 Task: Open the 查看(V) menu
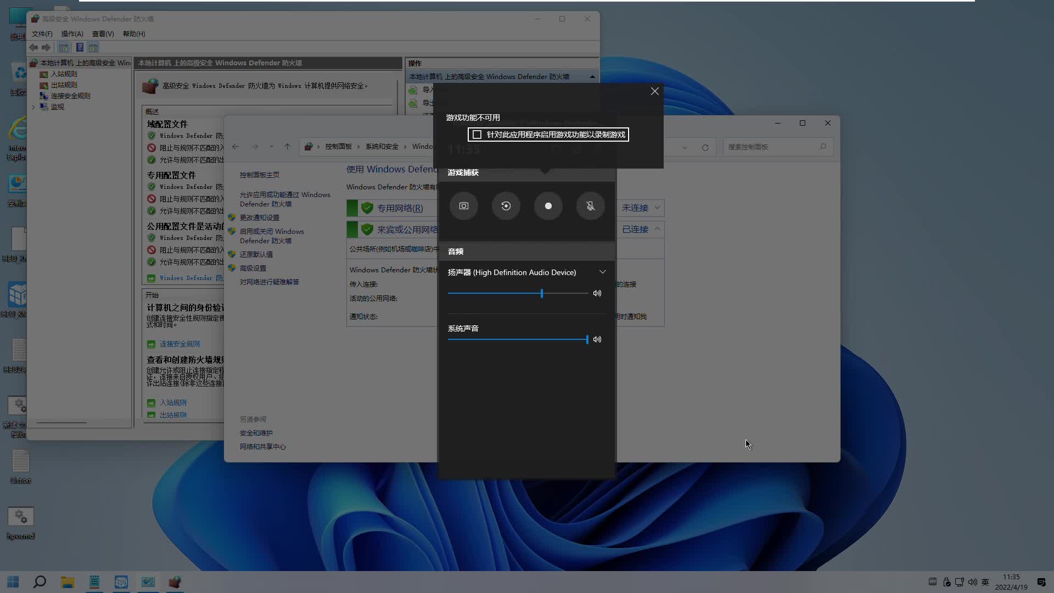(x=103, y=34)
